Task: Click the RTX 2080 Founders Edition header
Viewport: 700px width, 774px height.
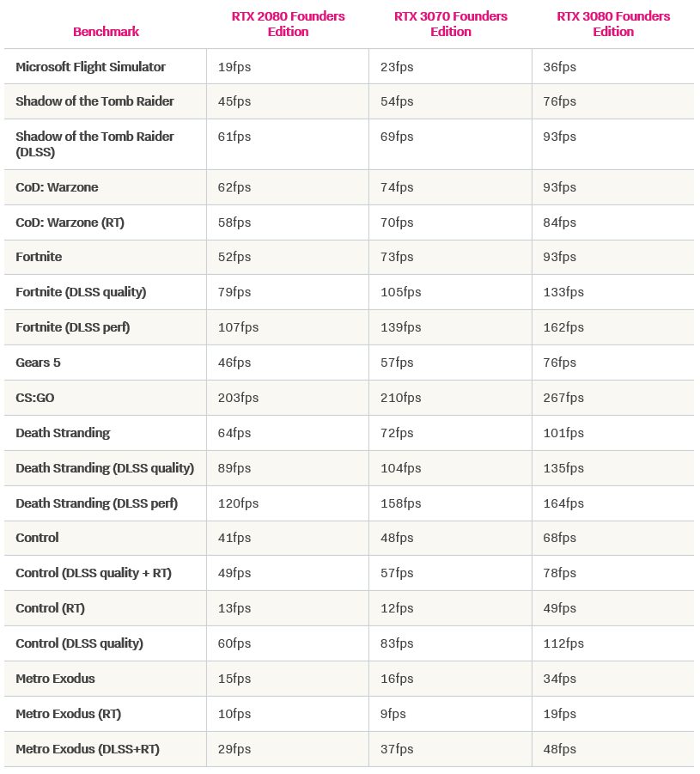Action: point(288,24)
